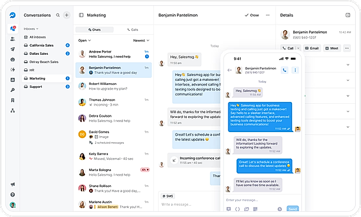Image resolution: width=361 pixels, height=217 pixels.
Task: Open Andrew Porter conversation
Action: click(x=113, y=54)
